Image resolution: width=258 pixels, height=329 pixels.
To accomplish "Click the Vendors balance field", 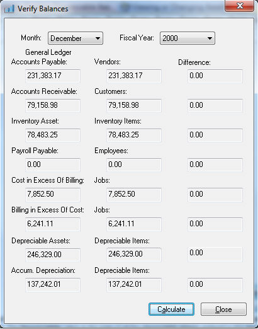I will click(x=134, y=76).
